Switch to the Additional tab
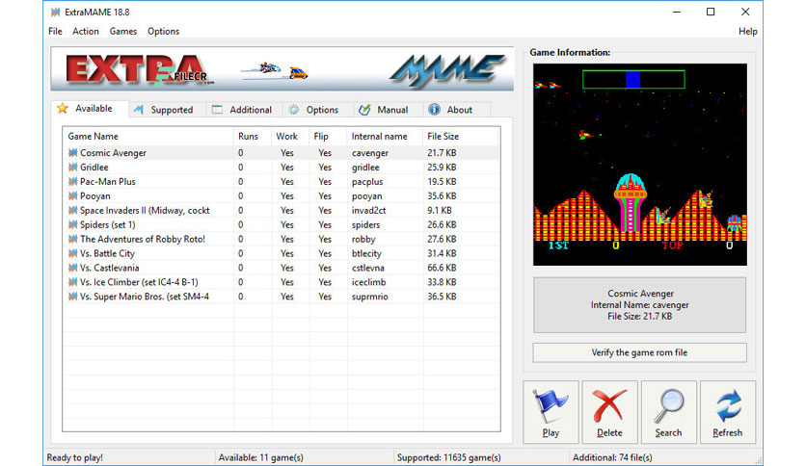The height and width of the screenshot is (466, 806). pos(245,110)
